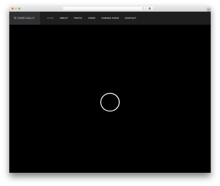Open the David Gallo logo link
Image resolution: width=220 pixels, height=186 pixels.
pos(24,18)
